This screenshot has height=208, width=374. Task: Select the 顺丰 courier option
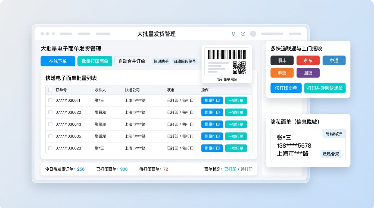(282, 60)
